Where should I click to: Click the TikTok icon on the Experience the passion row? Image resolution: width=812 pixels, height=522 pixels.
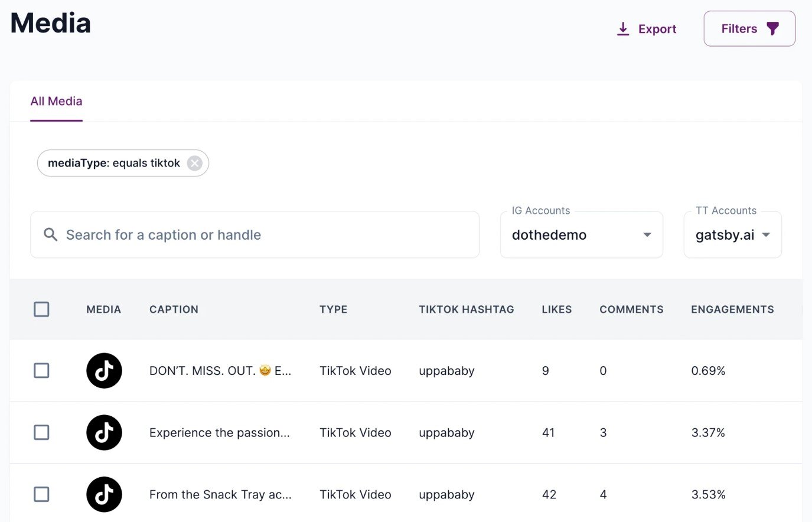tap(104, 432)
